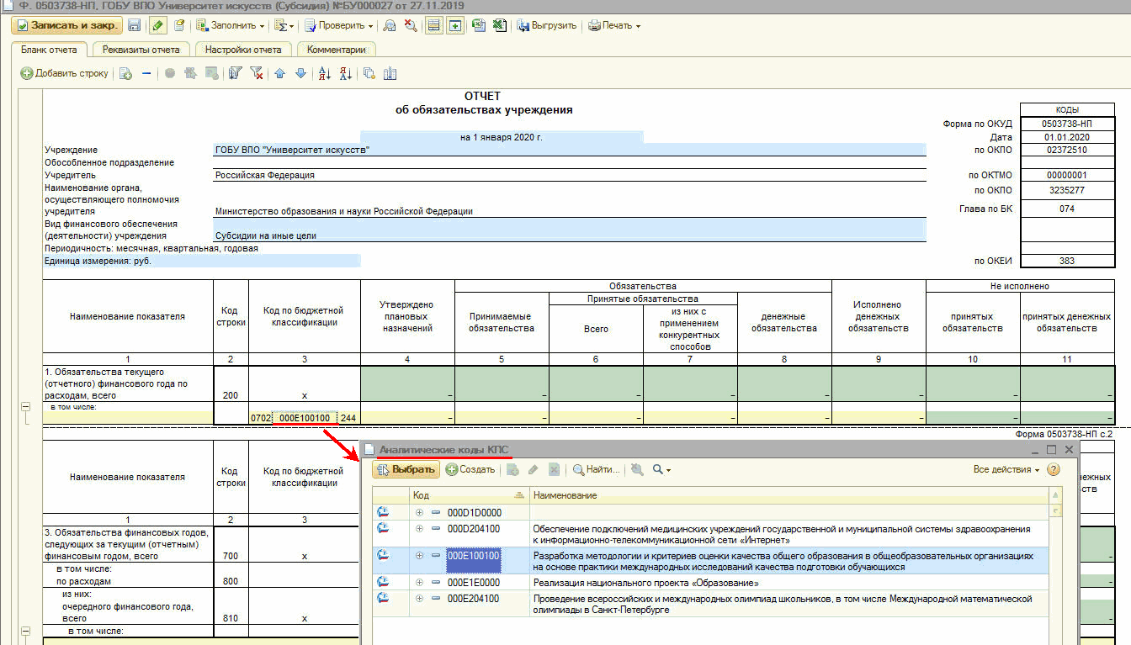
Task: Open the Проверить dropdown
Action: (x=339, y=25)
